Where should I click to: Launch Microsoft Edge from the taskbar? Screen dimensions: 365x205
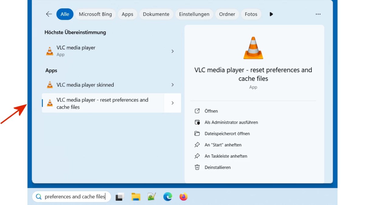(x=168, y=197)
